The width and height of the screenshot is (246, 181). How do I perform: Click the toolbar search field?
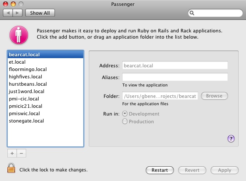coord(215,13)
